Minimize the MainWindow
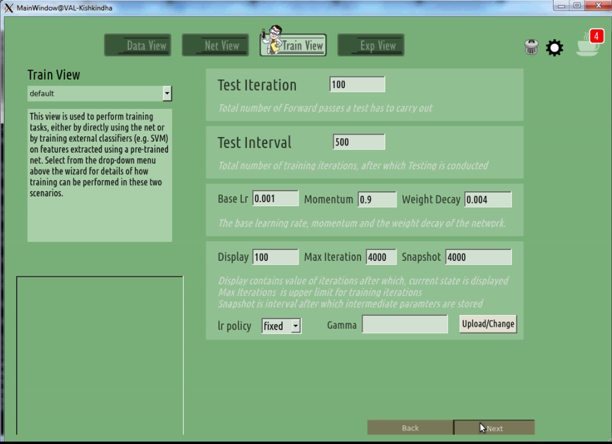The width and height of the screenshot is (612, 444). tap(561, 6)
